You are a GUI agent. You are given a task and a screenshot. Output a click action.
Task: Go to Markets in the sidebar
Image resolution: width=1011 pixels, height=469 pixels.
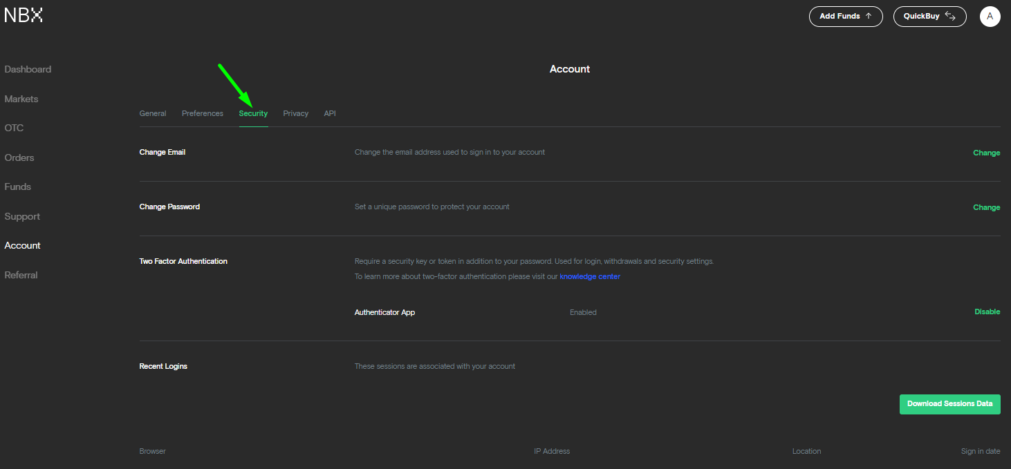[21, 99]
